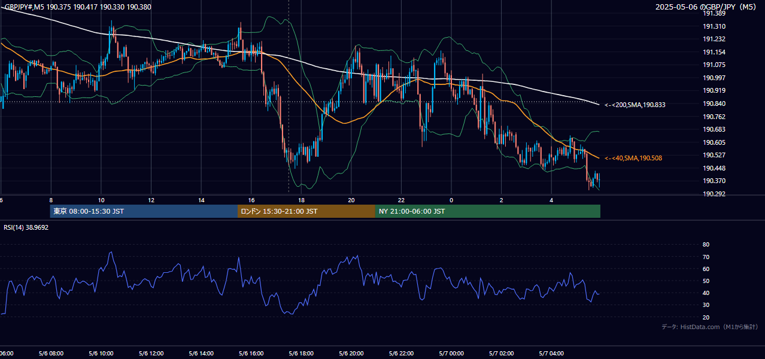
Task: Click price scale value 190.527
Action: tap(714, 155)
